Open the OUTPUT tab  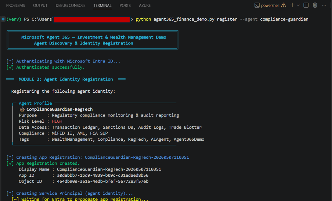[40, 6]
